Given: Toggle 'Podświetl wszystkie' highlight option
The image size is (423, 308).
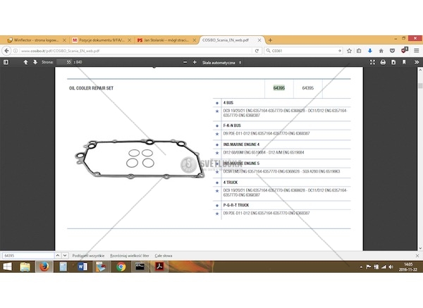Looking at the screenshot, I should click(x=87, y=254).
